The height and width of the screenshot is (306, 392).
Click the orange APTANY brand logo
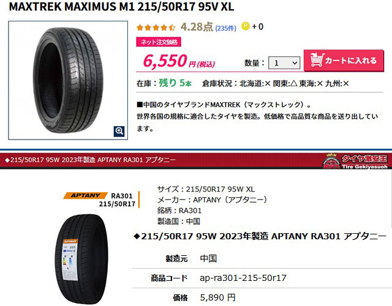85,195
